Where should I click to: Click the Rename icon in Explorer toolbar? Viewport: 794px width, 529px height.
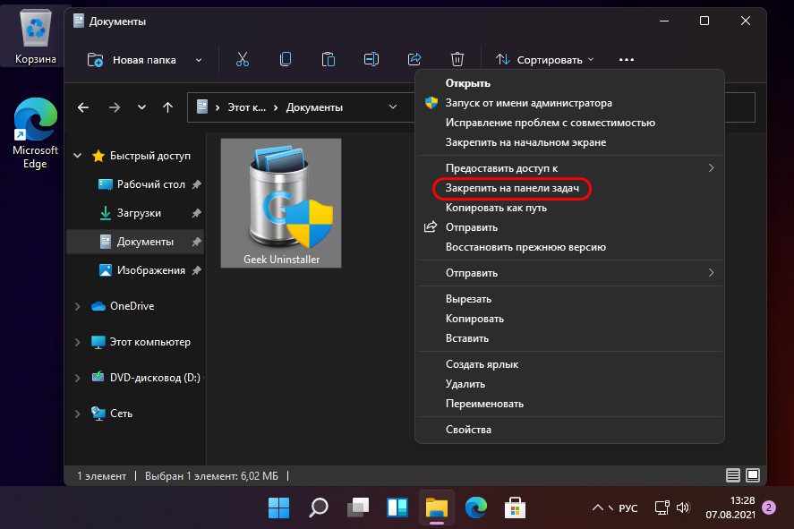tap(371, 60)
